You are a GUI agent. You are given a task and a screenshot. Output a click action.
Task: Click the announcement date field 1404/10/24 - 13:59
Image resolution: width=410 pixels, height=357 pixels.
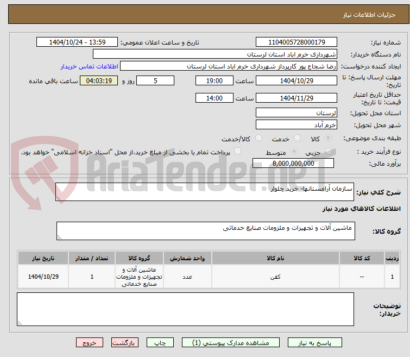click(77, 42)
